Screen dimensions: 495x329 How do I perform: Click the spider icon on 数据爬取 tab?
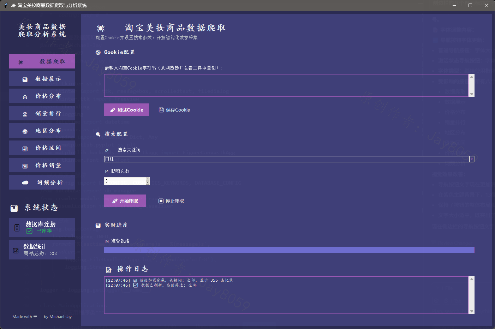tap(21, 62)
